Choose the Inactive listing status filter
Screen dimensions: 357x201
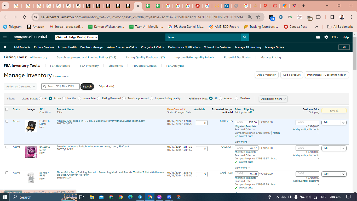(64, 98)
